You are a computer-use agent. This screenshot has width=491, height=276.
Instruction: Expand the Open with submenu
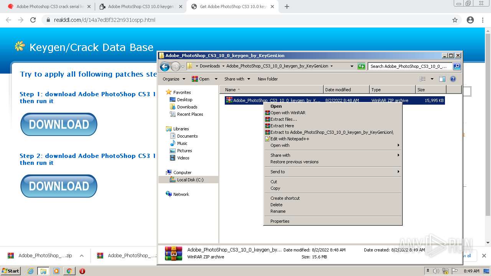tap(333, 145)
